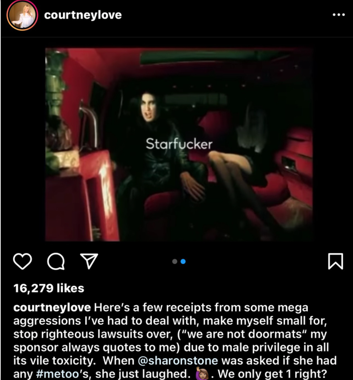Open courtneylove profile from header username
Screen dimensions: 353x380
pos(83,15)
